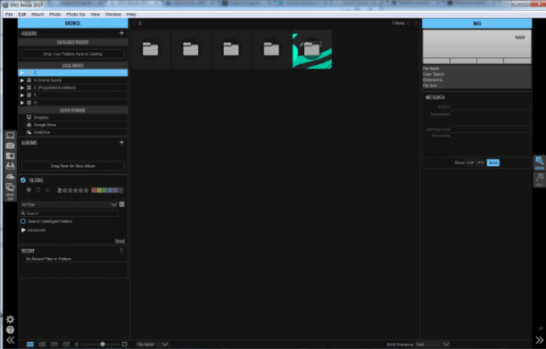
Task: Switch to second view mode icon in bottom bar
Action: coord(42,345)
